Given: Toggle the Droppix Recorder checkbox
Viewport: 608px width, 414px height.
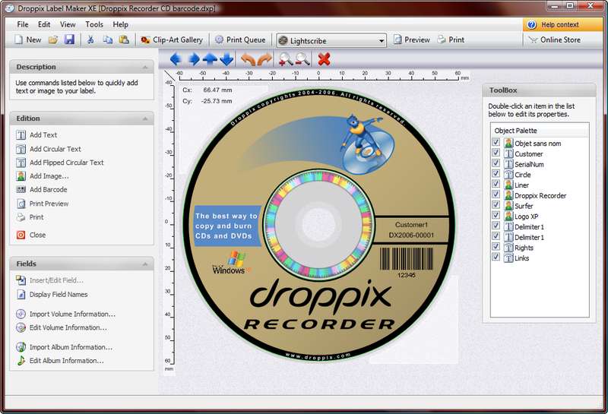Looking at the screenshot, I should 496,194.
